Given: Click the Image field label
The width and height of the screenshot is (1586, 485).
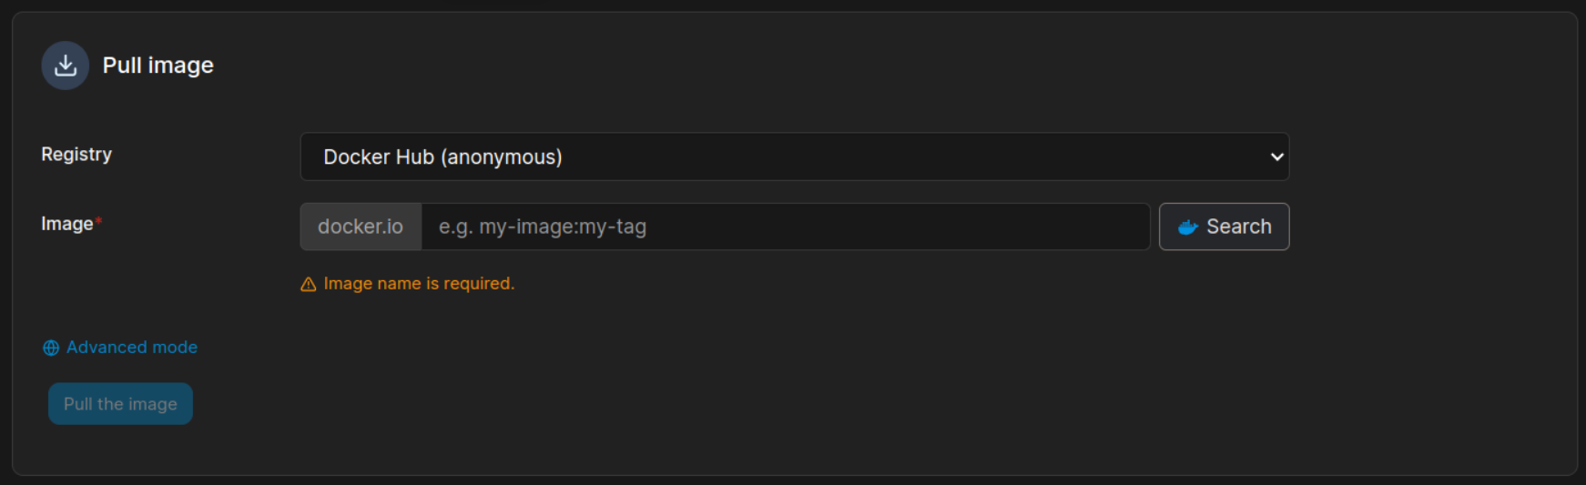Looking at the screenshot, I should 66,224.
